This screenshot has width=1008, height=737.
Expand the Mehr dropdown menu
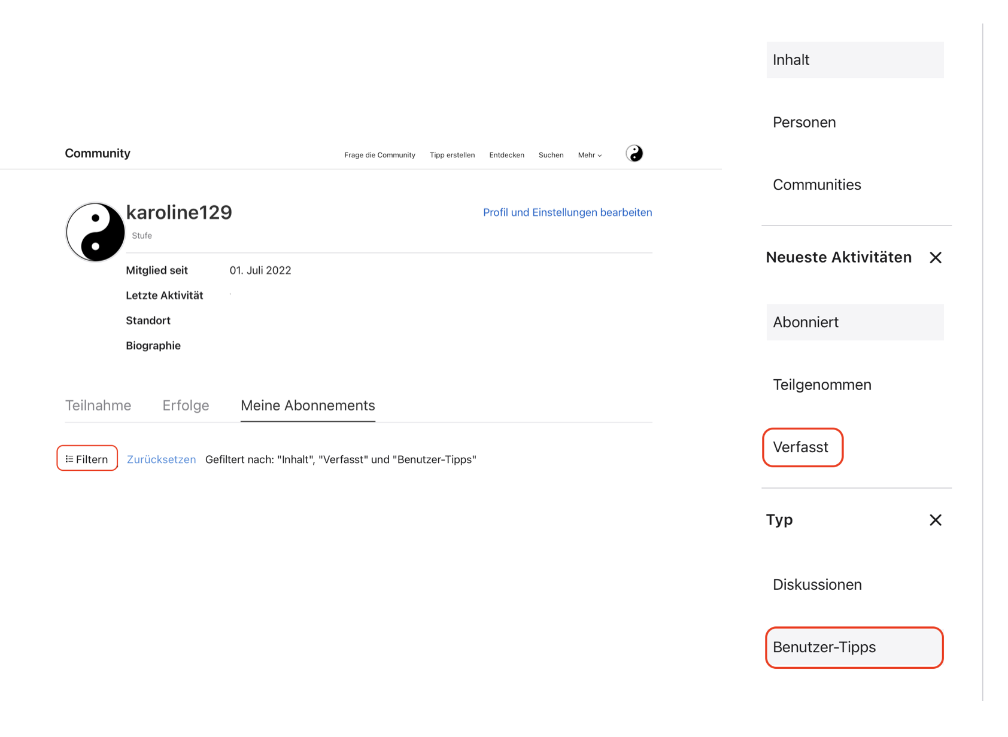point(590,155)
